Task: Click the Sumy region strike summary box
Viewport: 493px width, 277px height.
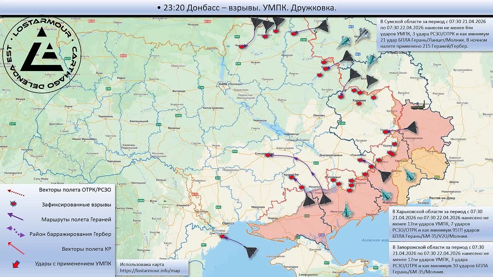Action: coord(434,33)
